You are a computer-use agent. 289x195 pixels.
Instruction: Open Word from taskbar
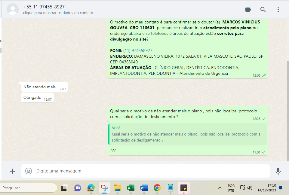(x=144, y=188)
